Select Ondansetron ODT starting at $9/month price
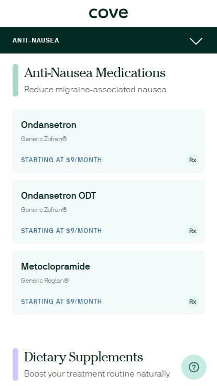Screen dimensions: 217x386 point(61,231)
